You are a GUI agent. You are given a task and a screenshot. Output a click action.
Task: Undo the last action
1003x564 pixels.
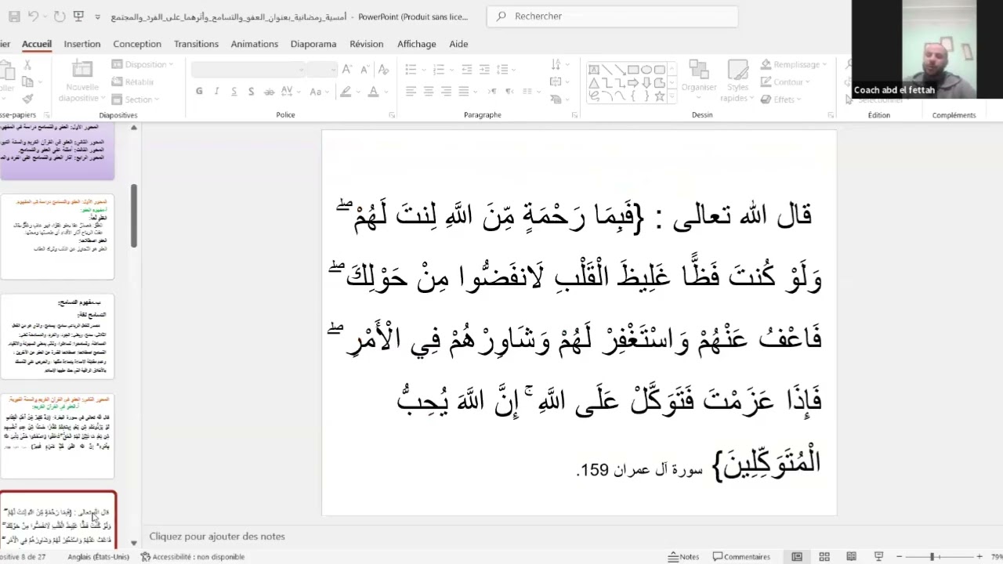(33, 16)
